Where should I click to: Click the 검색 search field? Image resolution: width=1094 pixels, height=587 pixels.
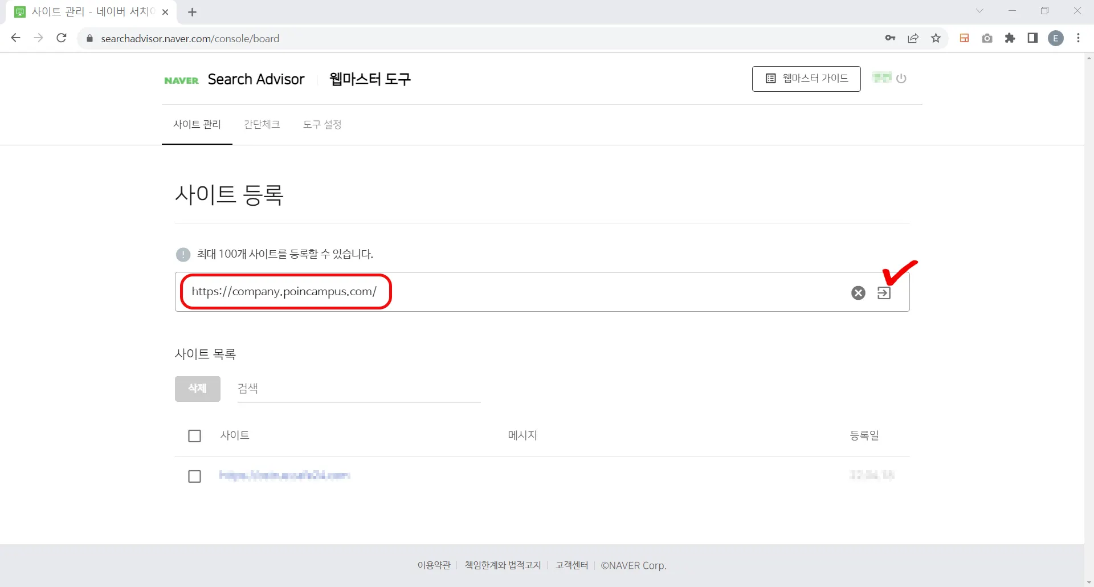(x=359, y=389)
